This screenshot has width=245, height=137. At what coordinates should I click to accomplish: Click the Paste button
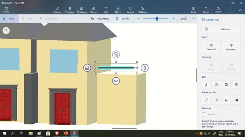click(194, 10)
